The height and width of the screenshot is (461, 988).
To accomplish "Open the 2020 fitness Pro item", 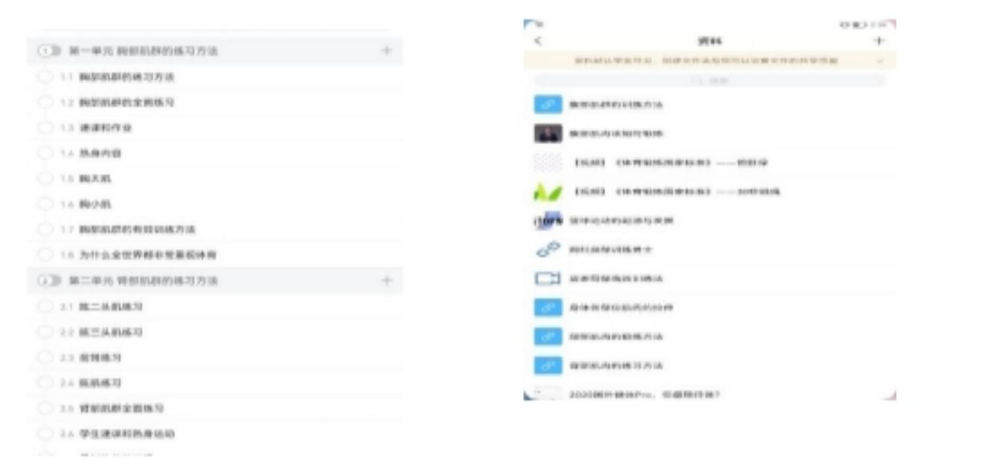I will click(644, 394).
